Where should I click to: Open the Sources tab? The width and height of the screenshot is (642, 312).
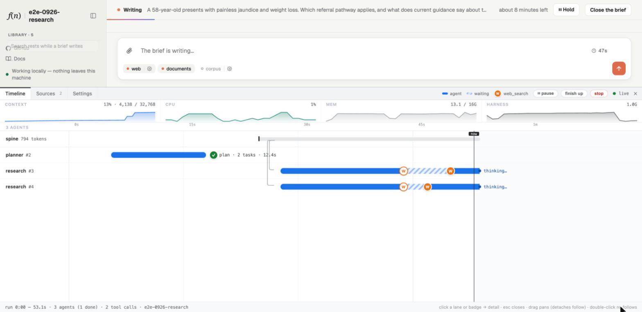(x=49, y=94)
